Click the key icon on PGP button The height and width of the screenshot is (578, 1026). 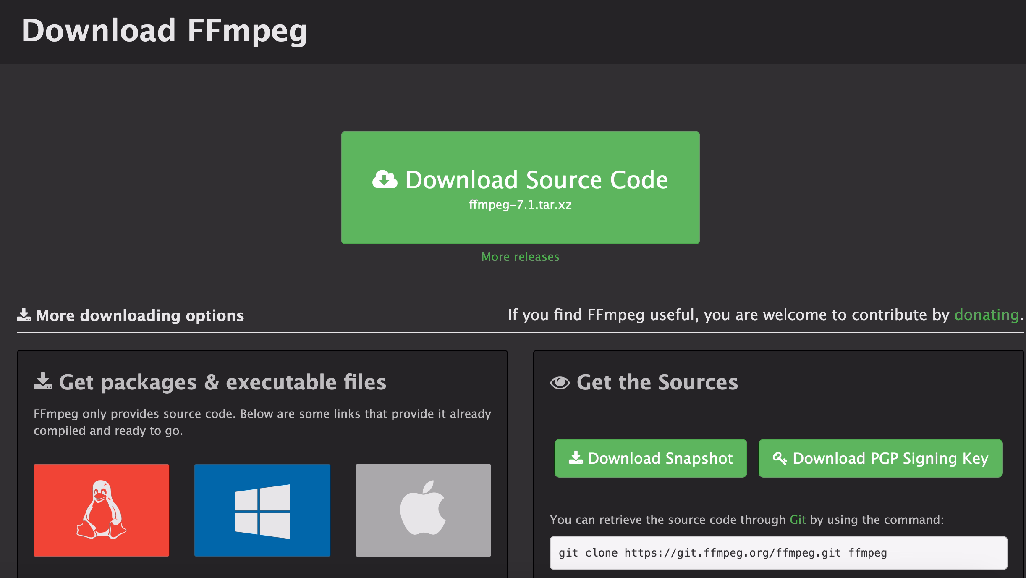tap(780, 458)
